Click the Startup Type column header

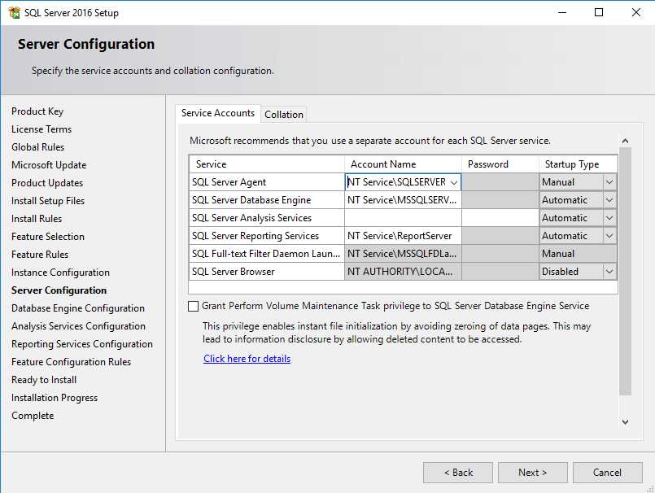pos(579,164)
